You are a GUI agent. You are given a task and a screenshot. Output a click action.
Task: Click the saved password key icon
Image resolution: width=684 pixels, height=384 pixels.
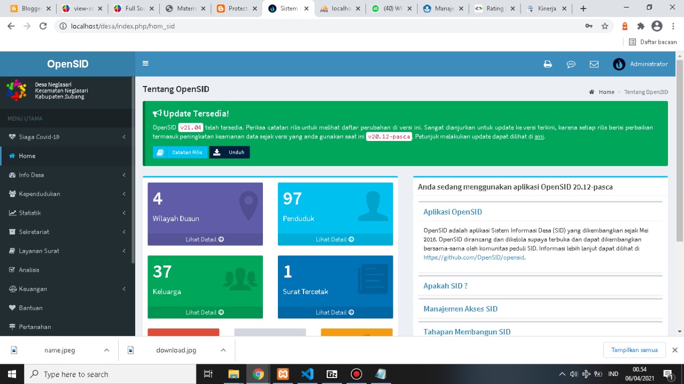point(589,26)
